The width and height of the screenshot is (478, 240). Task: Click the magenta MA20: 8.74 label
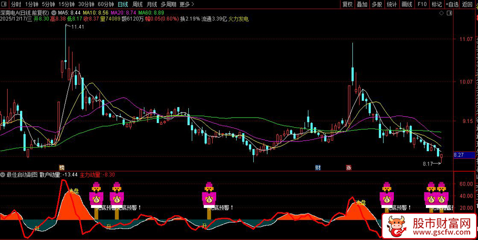[123, 13]
